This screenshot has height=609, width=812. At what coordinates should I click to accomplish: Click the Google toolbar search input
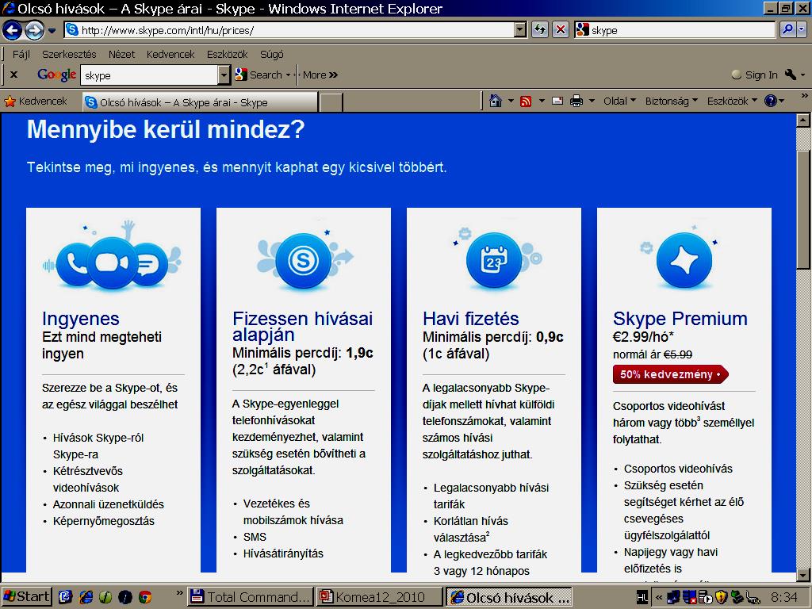tap(150, 75)
